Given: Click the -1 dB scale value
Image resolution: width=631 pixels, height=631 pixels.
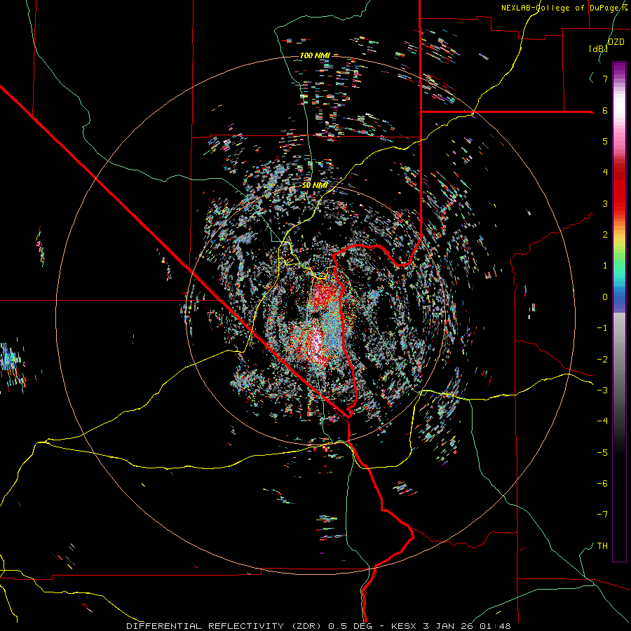Looking at the screenshot, I should (602, 328).
